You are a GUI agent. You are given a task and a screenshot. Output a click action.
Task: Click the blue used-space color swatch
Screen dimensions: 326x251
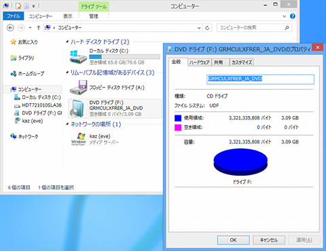coord(178,118)
